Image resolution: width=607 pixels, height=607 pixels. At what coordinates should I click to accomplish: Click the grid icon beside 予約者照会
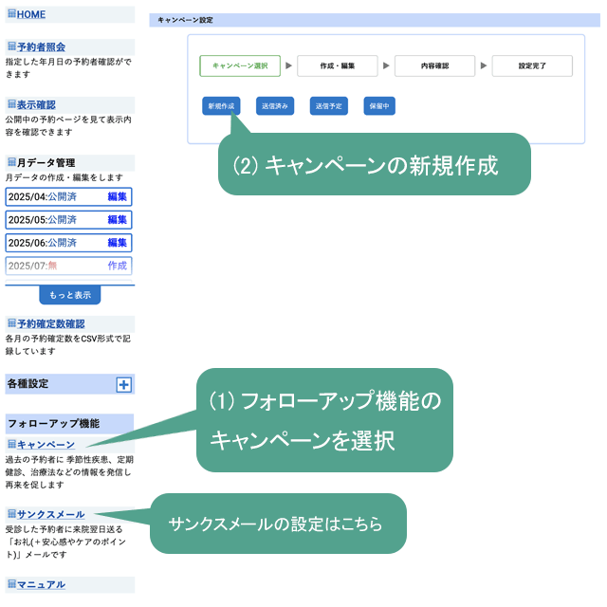click(12, 46)
